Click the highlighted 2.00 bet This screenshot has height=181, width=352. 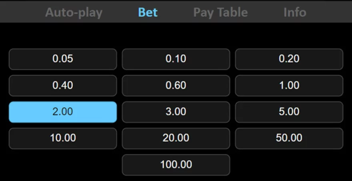63,112
